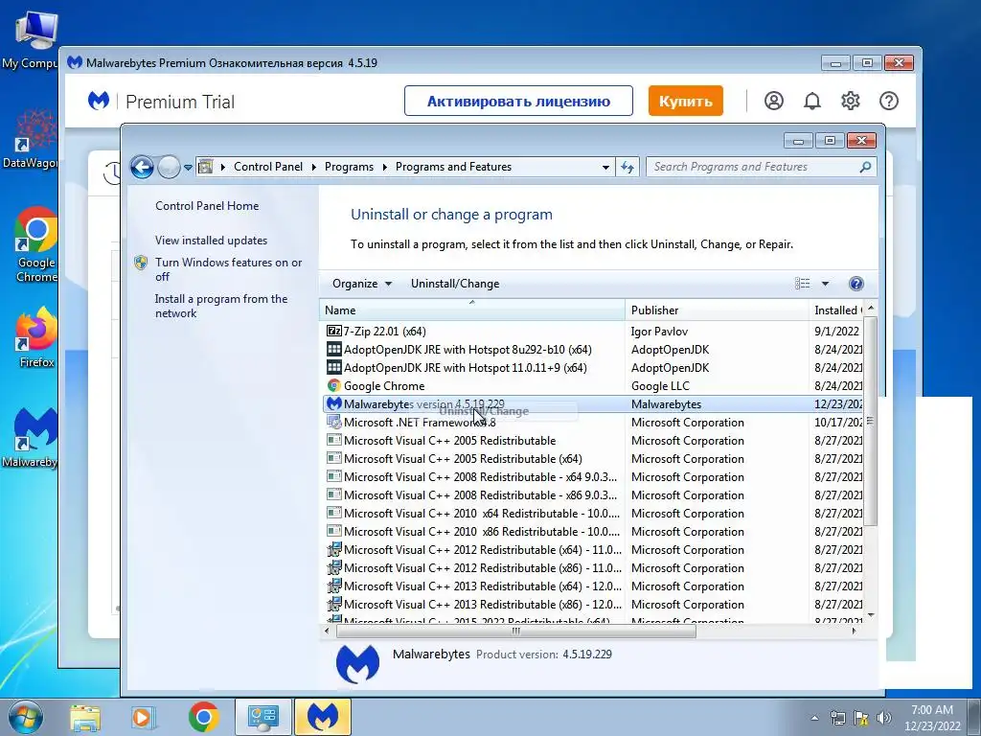Select AdoptOpenJDK JRE 8u292-b10 row
The image size is (981, 736).
pyautogui.click(x=592, y=349)
